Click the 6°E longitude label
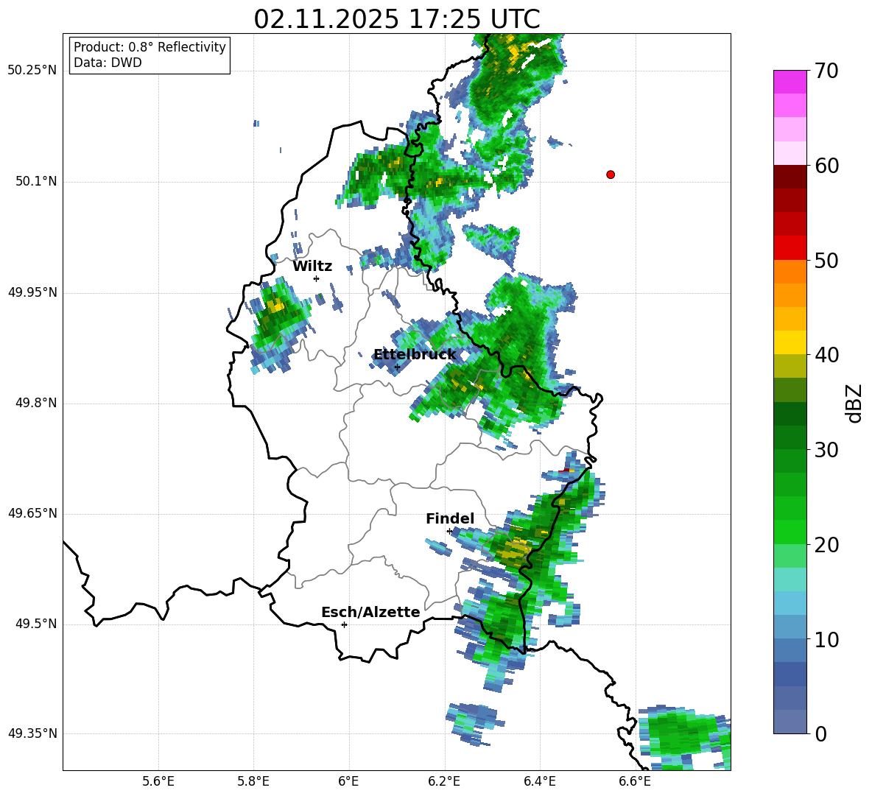The width and height of the screenshot is (872, 796). tap(348, 781)
